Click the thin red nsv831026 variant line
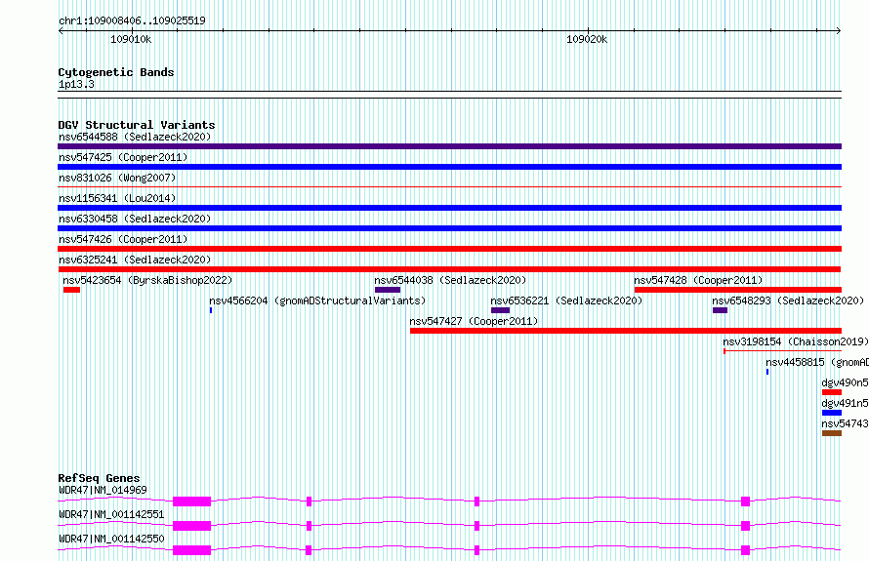Image resolution: width=869 pixels, height=561 pixels. point(449,187)
